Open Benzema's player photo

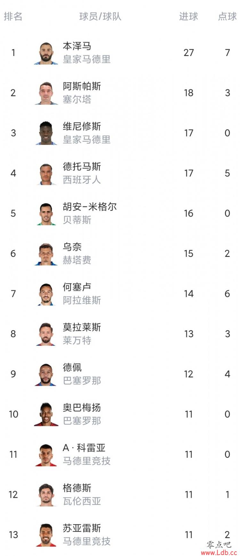tap(46, 53)
